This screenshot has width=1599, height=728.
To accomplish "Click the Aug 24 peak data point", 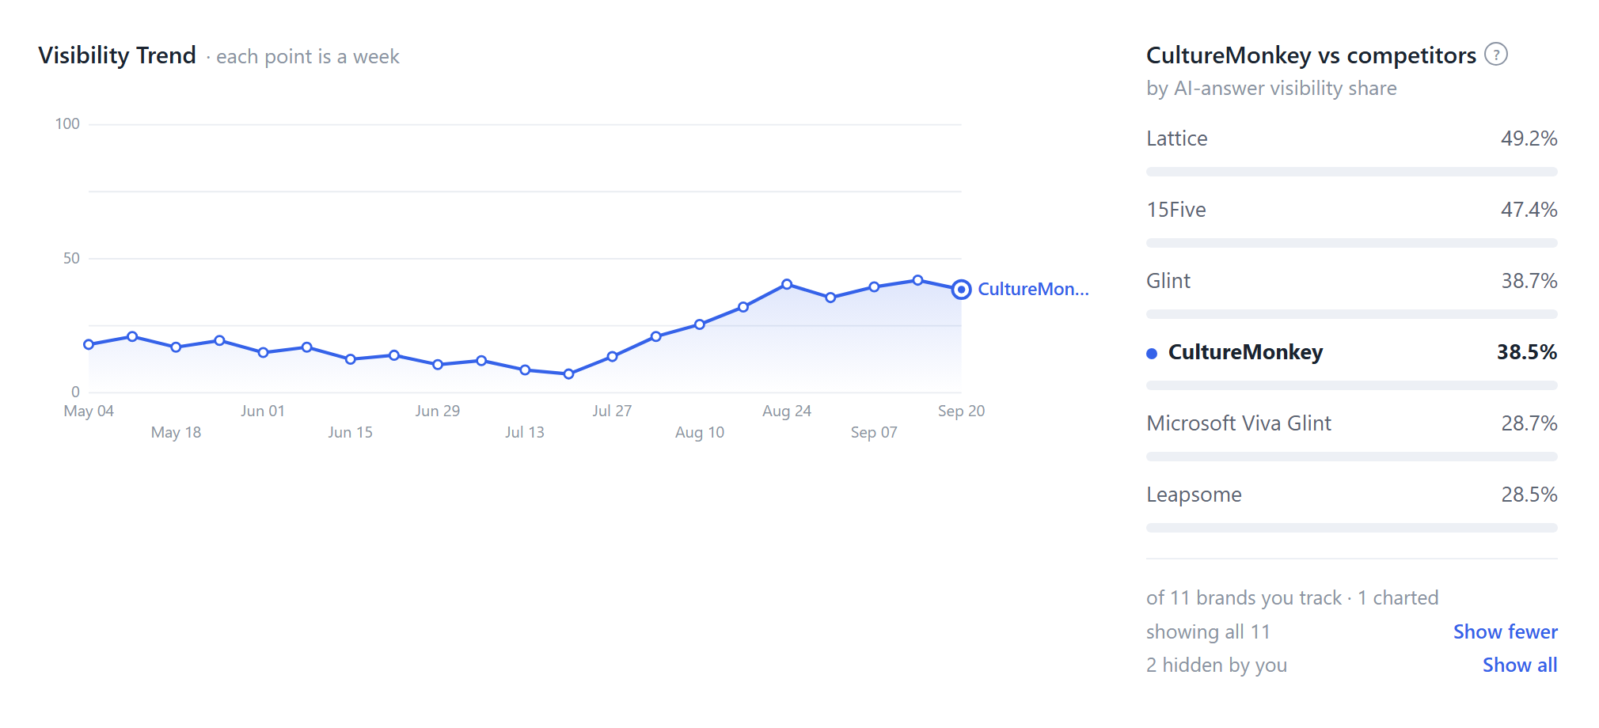I will click(x=787, y=284).
